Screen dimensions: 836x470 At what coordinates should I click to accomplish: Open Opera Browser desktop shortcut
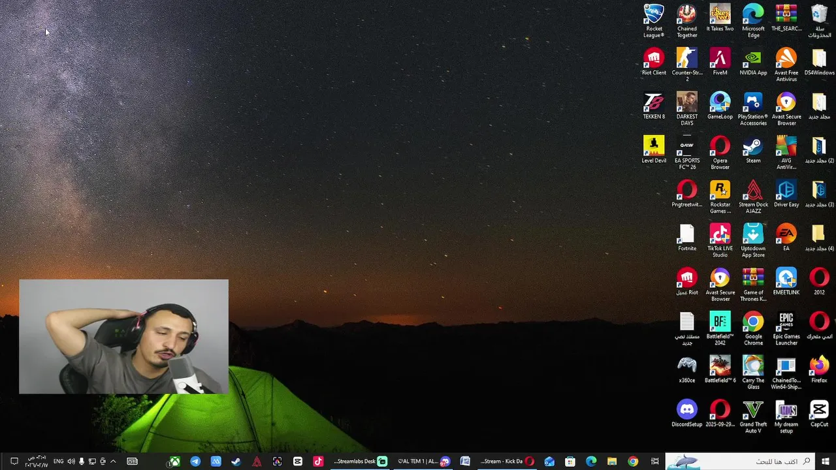[x=720, y=153]
